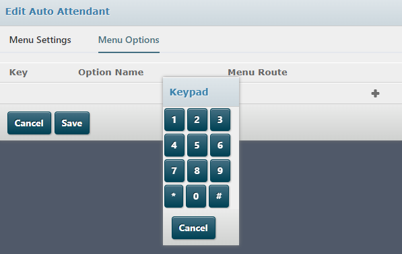Select the pound key on keypad
This screenshot has height=254, width=402.
(x=219, y=196)
